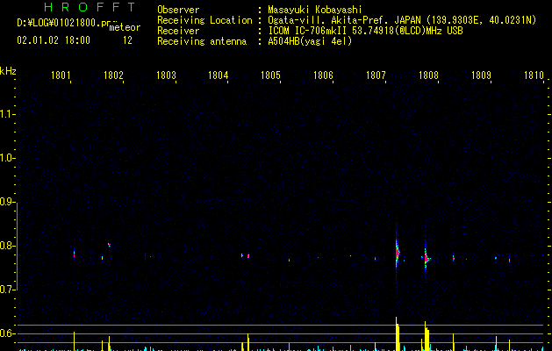The height and width of the screenshot is (351, 552).
Task: Click the 1801 time axis marker
Action: tap(61, 75)
